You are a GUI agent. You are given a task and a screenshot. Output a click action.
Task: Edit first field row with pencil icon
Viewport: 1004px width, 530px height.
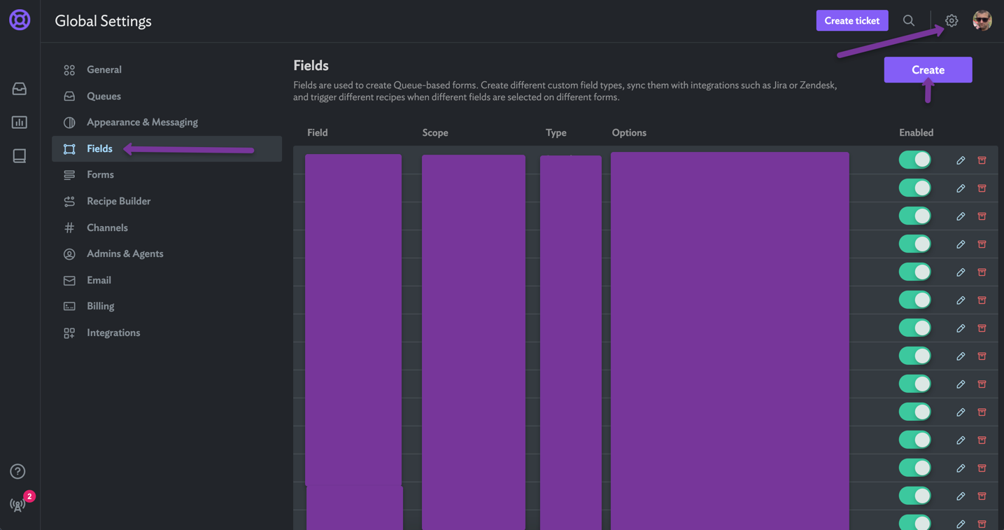point(961,160)
